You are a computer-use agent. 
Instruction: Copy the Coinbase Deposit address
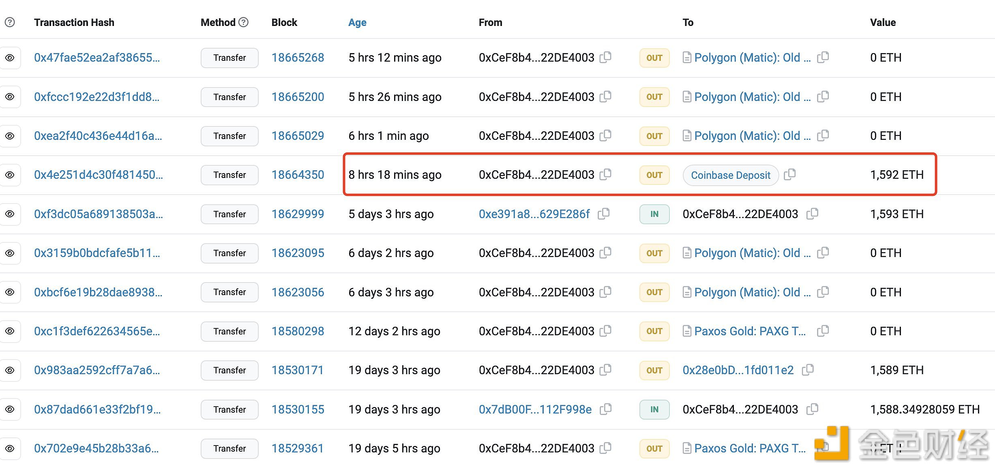click(789, 174)
